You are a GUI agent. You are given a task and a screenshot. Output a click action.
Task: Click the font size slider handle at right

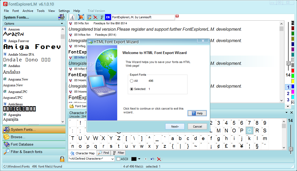click(288, 63)
